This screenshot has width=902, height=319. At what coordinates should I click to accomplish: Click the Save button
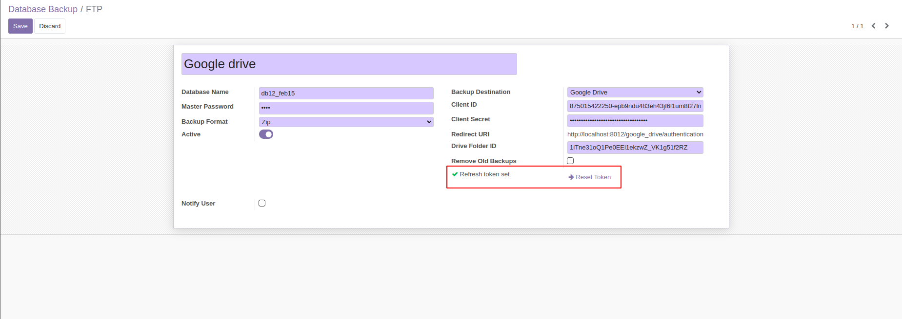20,26
